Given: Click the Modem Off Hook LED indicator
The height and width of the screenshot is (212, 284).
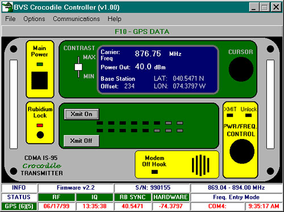Looking at the screenshot, I should pos(154,172).
